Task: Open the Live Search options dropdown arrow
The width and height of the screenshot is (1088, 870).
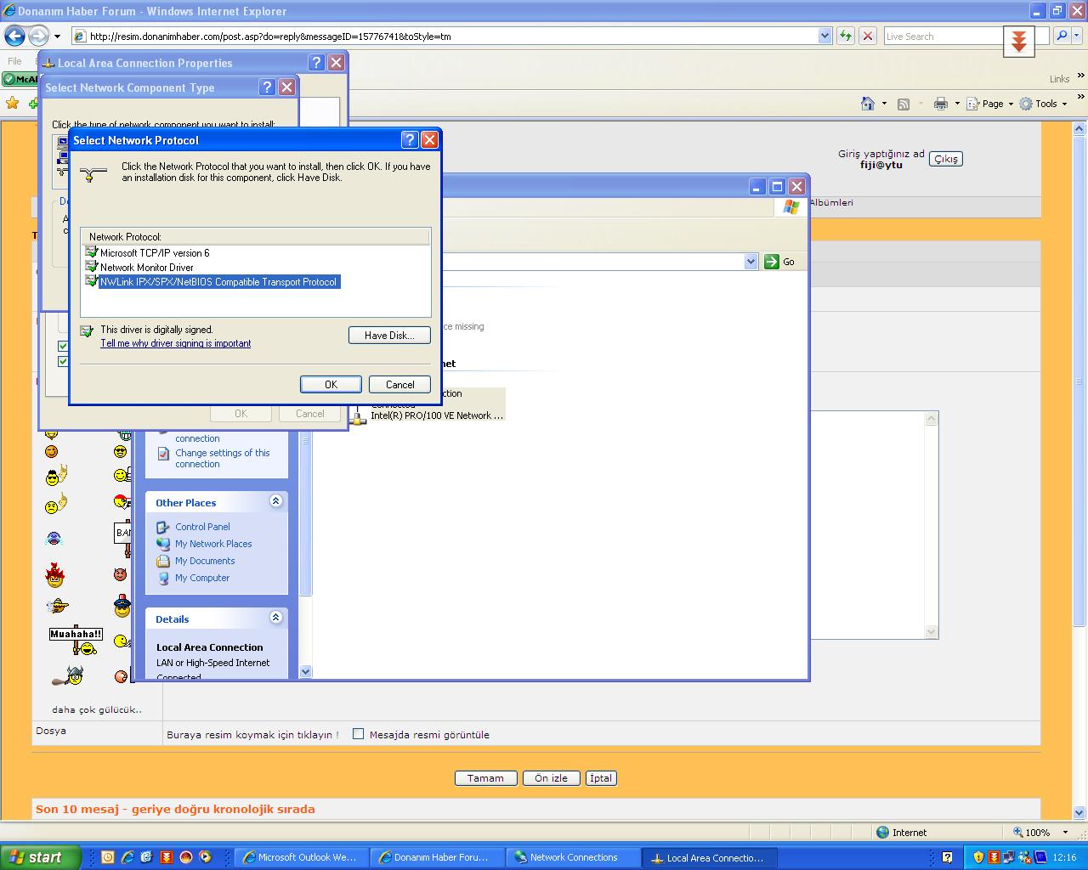Action: click(1078, 36)
